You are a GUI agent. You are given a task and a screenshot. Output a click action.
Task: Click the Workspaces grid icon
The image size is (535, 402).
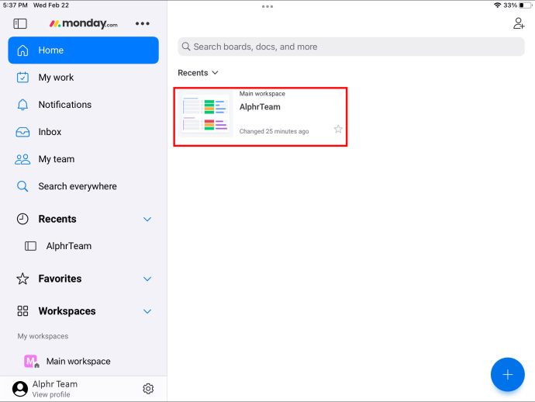pyautogui.click(x=22, y=311)
